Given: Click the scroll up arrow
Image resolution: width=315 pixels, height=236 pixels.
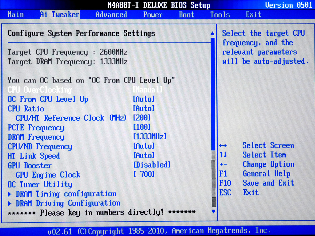Looking at the screenshot, I should 213,34.
